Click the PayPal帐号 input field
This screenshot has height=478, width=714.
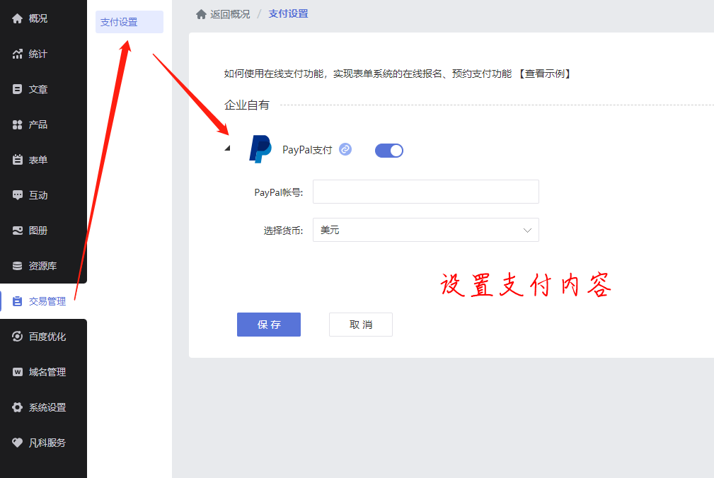[425, 192]
